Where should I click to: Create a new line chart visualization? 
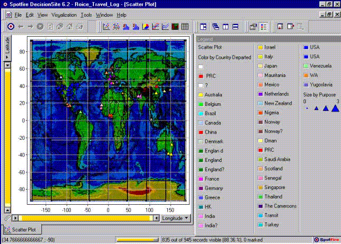[155, 27]
